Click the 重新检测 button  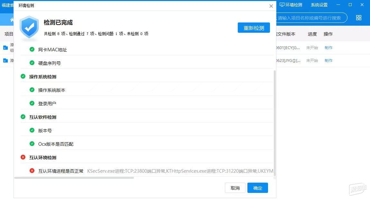pyautogui.click(x=254, y=28)
